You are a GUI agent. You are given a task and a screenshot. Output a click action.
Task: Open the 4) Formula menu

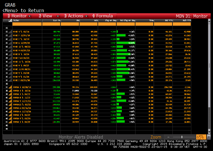[102, 16]
